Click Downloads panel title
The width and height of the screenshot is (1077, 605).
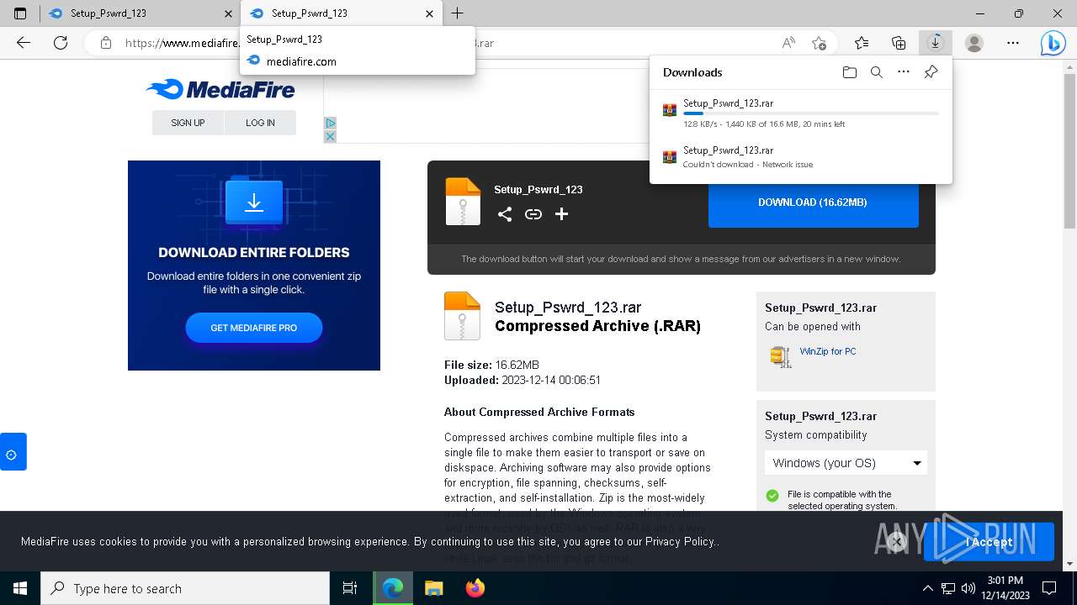[692, 72]
